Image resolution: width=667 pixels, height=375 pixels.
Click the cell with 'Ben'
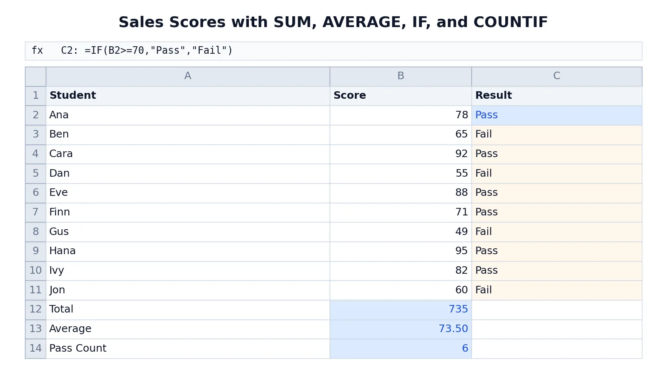tap(188, 135)
